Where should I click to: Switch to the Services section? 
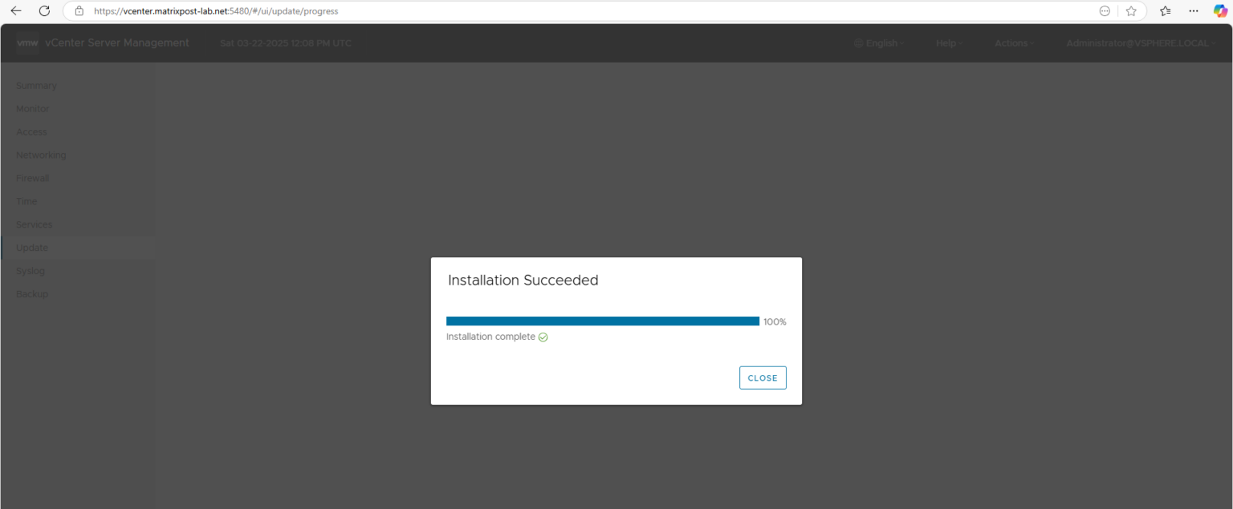tap(35, 224)
